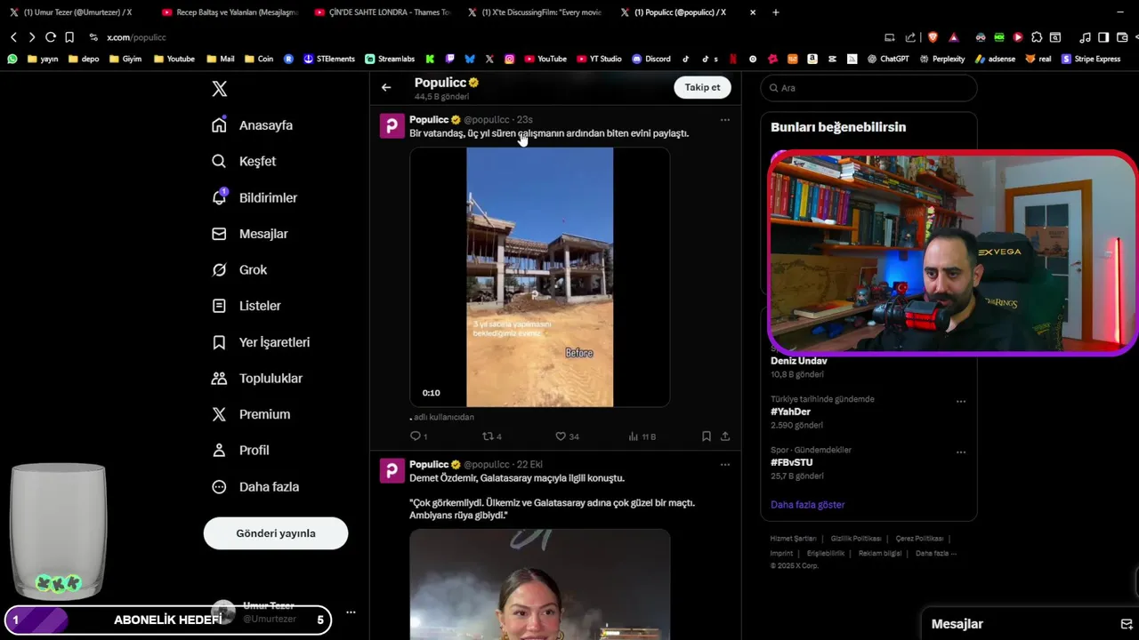Open Çerez Politikası footer link
The width and height of the screenshot is (1139, 640).
point(920,539)
